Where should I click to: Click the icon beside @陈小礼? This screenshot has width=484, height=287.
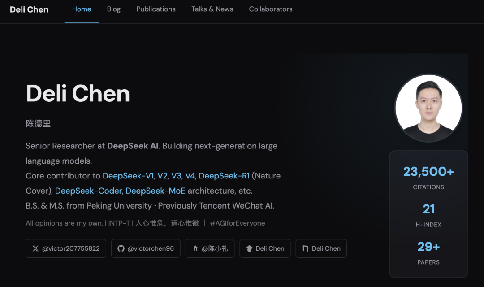(195, 248)
